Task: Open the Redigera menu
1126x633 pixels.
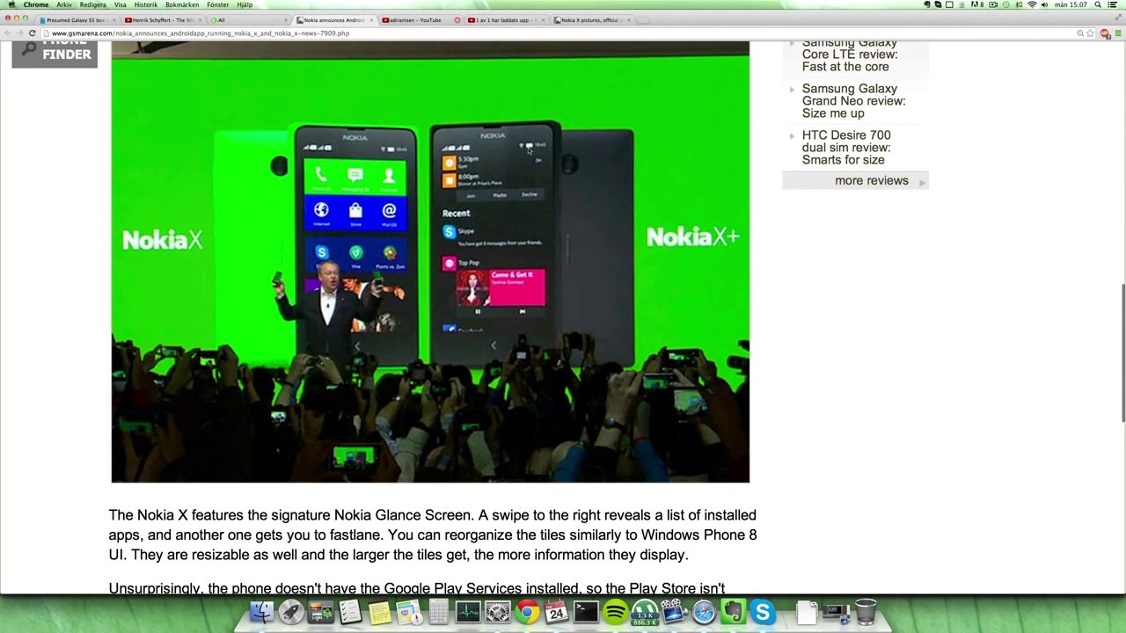Action: (x=92, y=4)
